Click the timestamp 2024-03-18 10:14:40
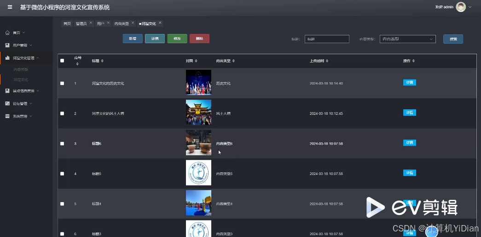Viewport: 481px width, 237px height. tap(326, 83)
